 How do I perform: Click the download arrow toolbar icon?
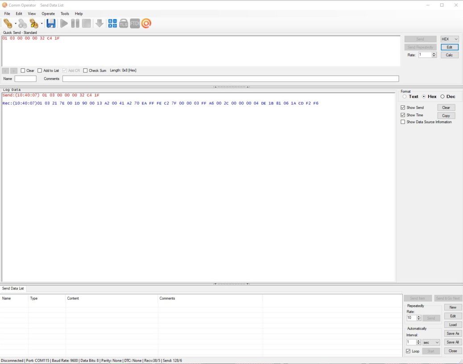coord(99,23)
